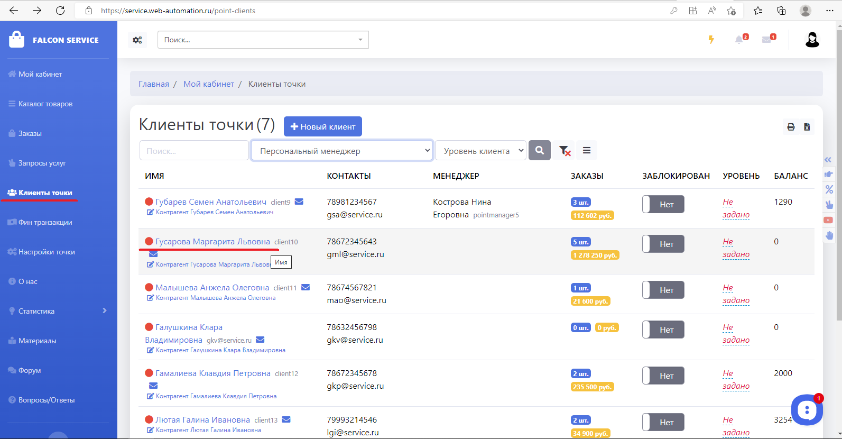Toggle the blocked switch for Малышева Анжела
This screenshot has height=439, width=842.
[x=663, y=290]
